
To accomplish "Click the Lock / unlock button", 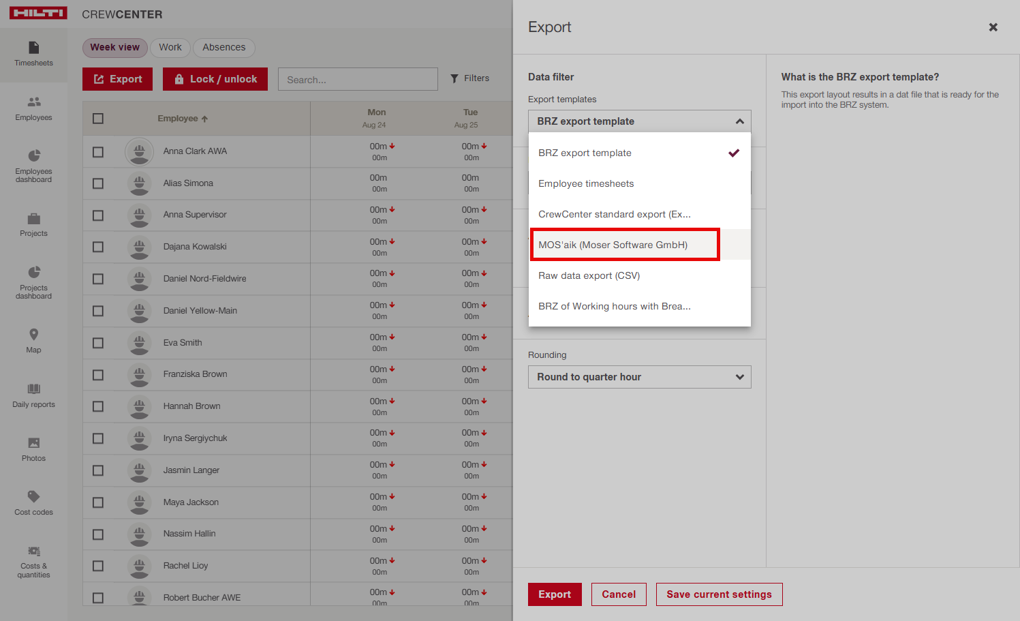I will click(x=215, y=79).
